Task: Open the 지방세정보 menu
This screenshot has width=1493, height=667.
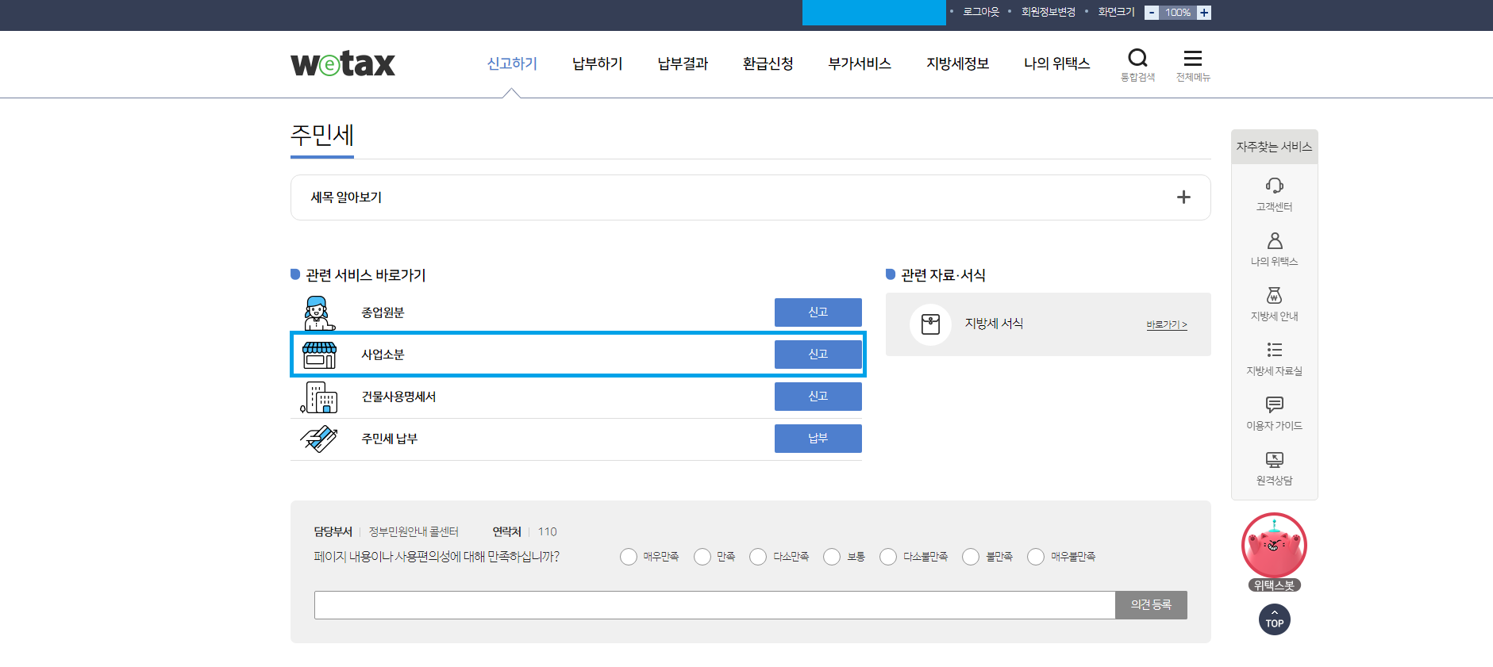Action: click(x=958, y=63)
